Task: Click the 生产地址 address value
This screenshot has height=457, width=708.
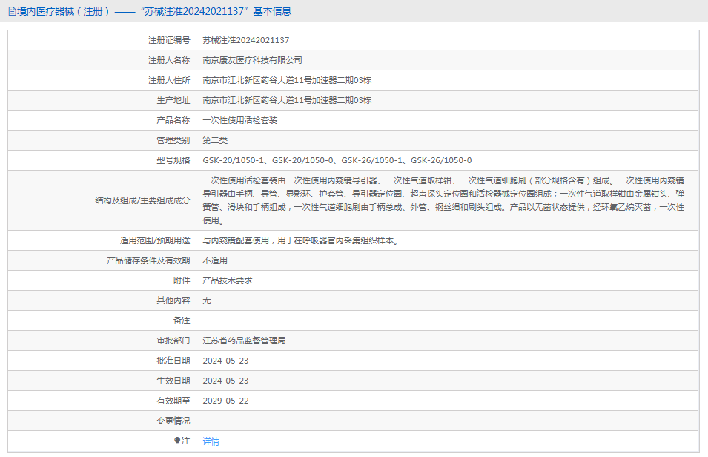Action: pos(287,100)
